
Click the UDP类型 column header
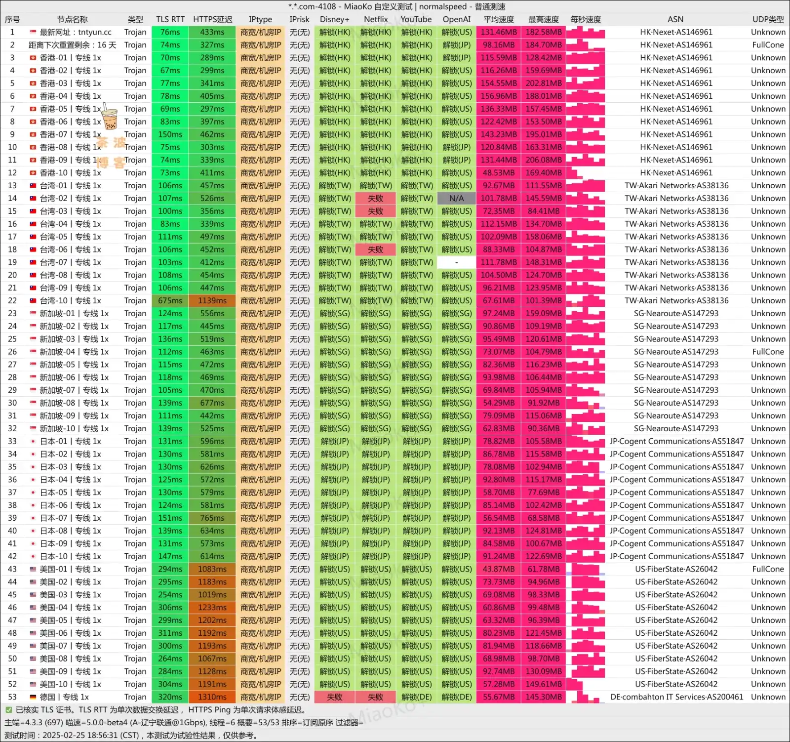pos(768,19)
